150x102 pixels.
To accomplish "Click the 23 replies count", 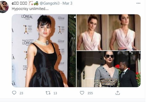I will tap(21, 93).
